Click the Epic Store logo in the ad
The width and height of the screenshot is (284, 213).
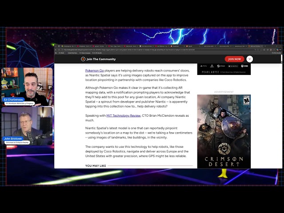point(245,66)
